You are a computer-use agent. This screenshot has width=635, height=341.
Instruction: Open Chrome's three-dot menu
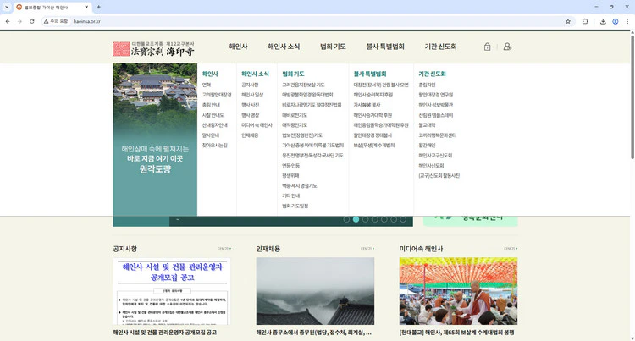[x=627, y=21]
